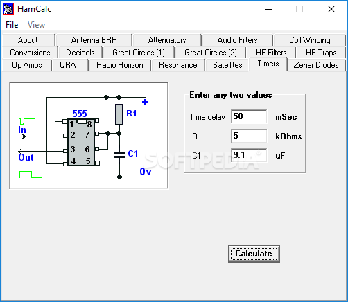The height and width of the screenshot is (302, 348).
Task: Open the File menu
Action: [x=12, y=25]
